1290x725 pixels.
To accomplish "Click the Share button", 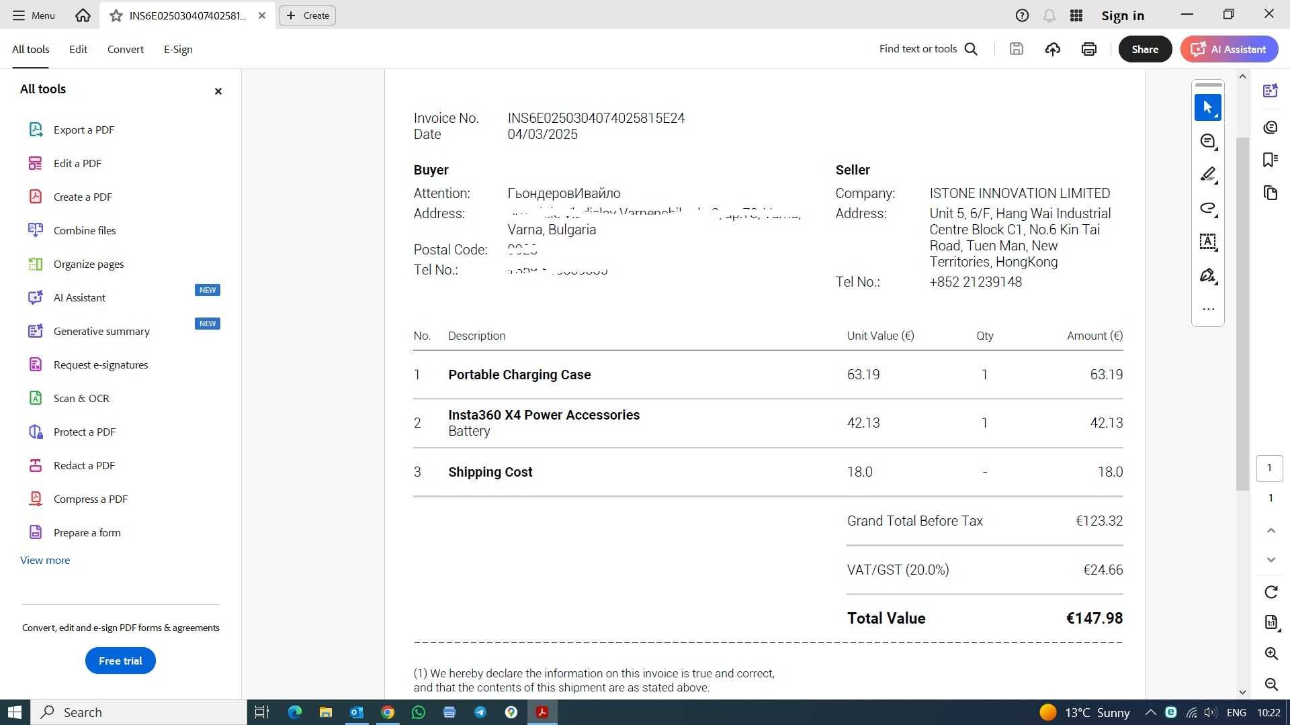I will [1145, 49].
